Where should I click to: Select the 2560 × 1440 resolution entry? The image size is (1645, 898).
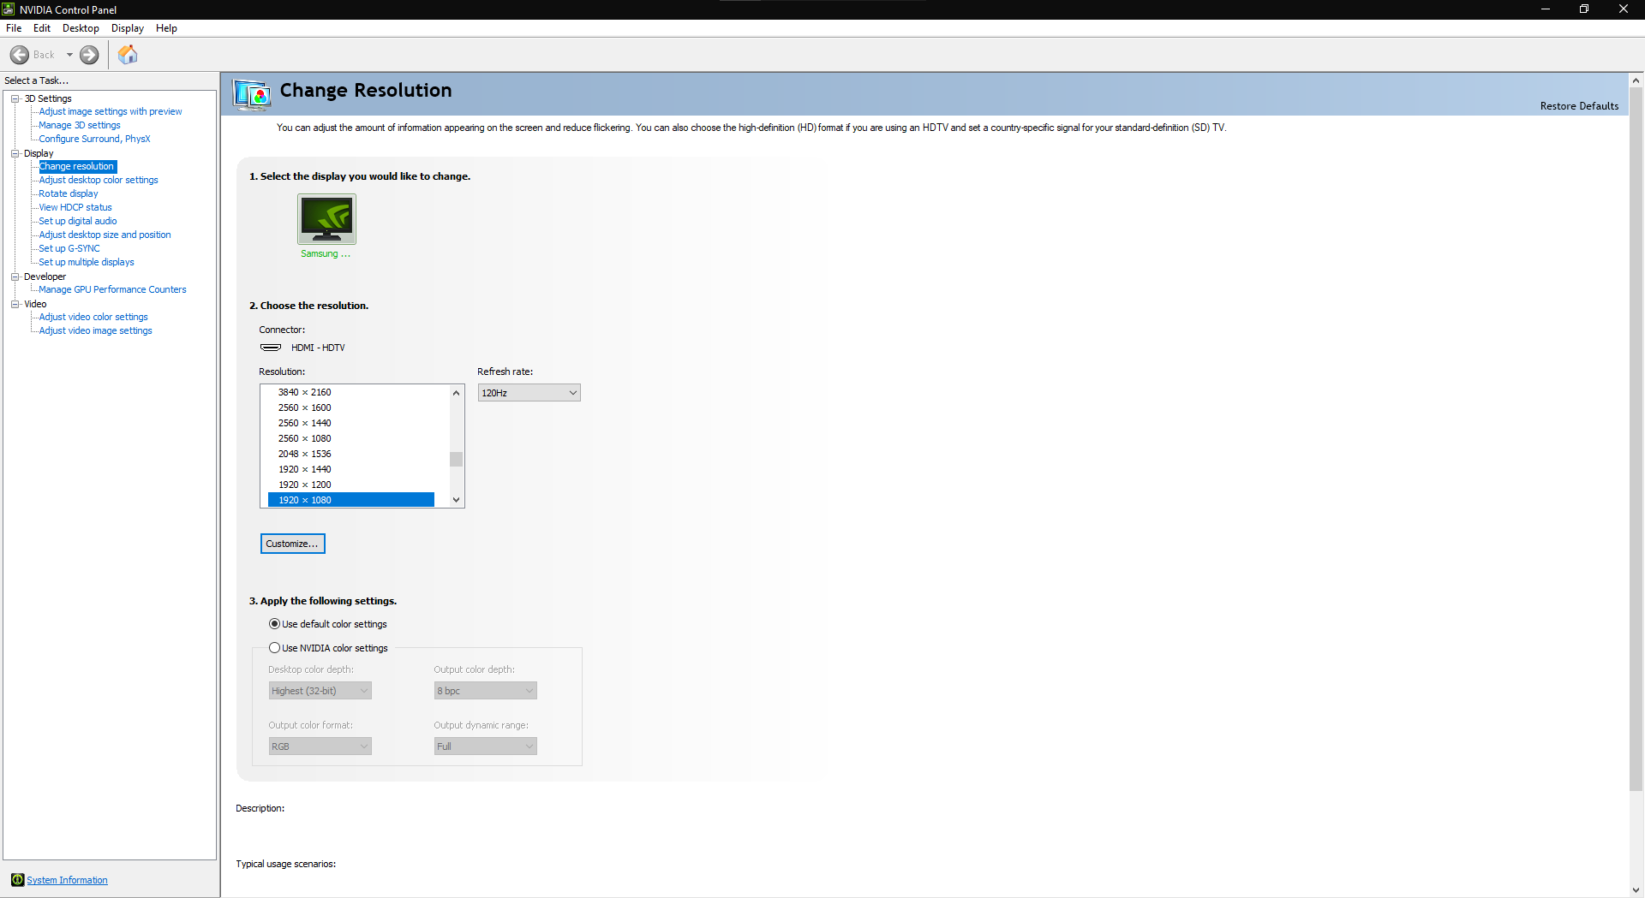[304, 422]
